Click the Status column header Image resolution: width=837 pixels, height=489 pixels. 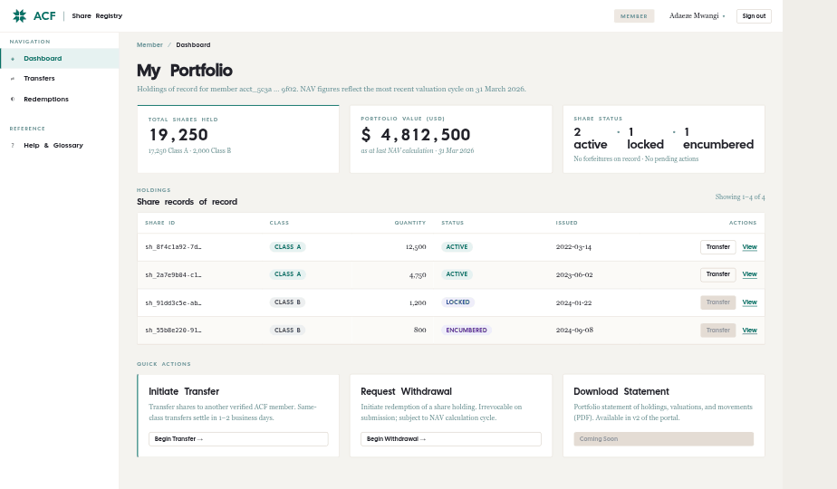coord(453,223)
